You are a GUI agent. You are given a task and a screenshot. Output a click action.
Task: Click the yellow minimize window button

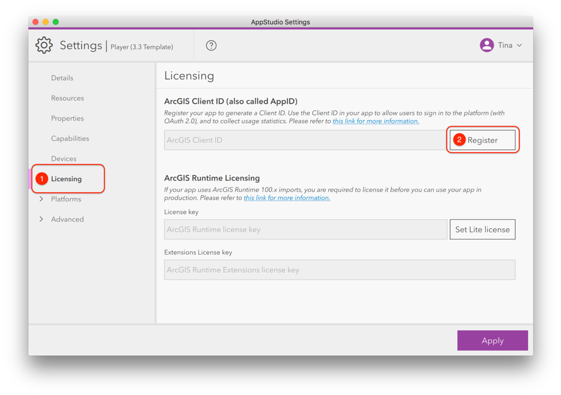point(46,22)
